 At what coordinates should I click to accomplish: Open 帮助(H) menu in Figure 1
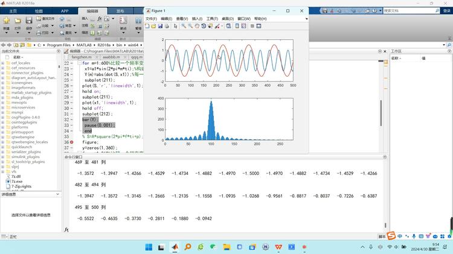point(260,19)
